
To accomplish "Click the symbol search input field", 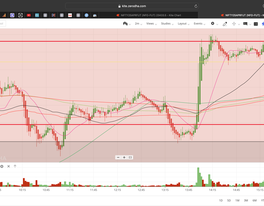I will click(x=2, y=24).
